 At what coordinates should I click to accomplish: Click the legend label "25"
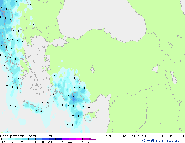point(57,142)
